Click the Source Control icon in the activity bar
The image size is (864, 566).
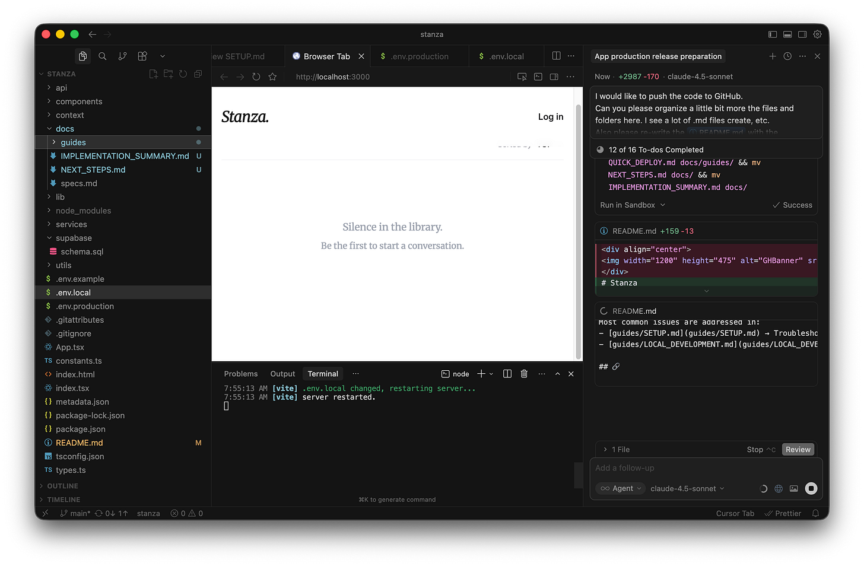(122, 56)
